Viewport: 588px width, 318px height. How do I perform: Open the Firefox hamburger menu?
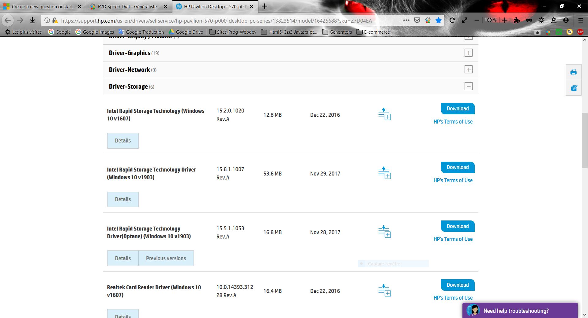[580, 20]
